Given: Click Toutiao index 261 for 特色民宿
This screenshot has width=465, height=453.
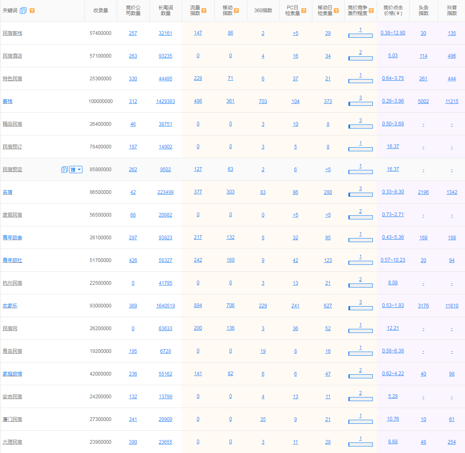Looking at the screenshot, I should tap(424, 79).
